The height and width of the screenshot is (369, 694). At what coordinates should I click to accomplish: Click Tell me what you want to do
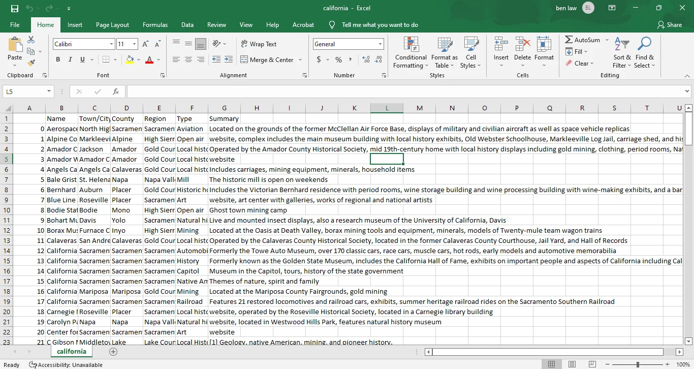380,24
